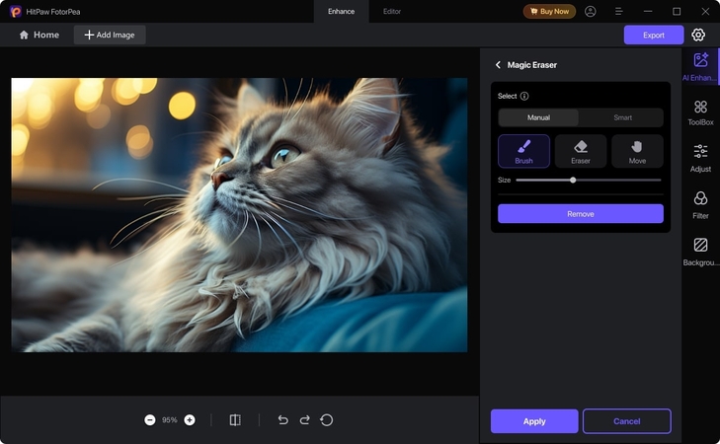Click Remove button
This screenshot has width=720, height=444.
coord(581,214)
